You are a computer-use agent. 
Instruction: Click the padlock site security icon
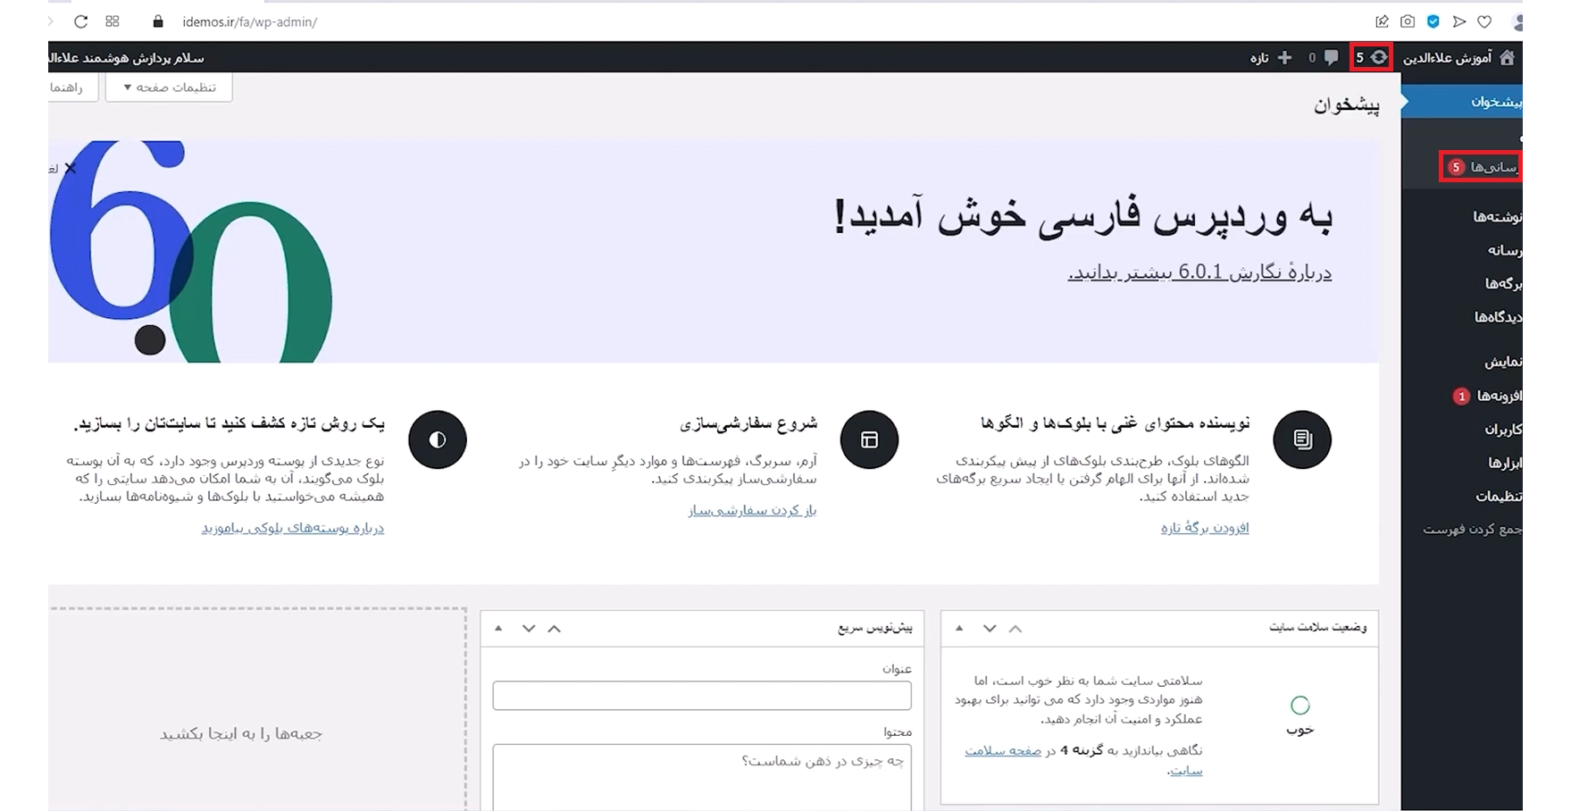(x=158, y=21)
